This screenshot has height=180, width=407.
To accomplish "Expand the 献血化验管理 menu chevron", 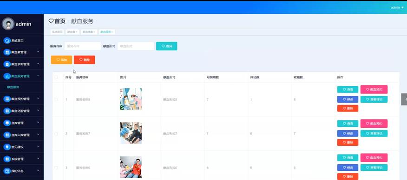I will tap(38, 111).
